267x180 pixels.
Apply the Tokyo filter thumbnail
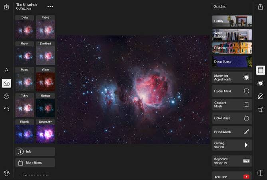[24, 105]
